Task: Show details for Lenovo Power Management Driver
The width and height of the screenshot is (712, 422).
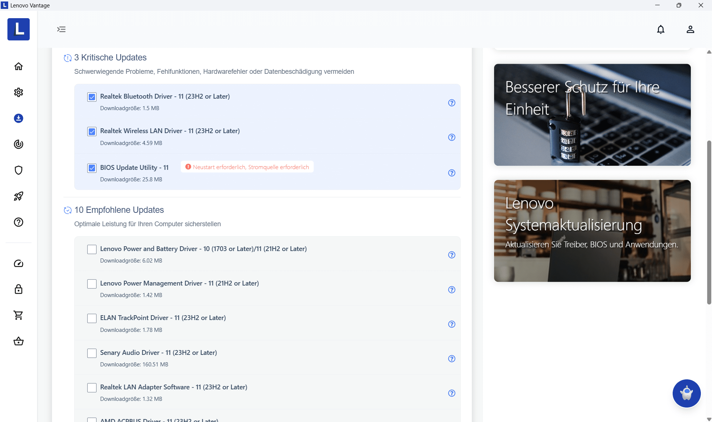Action: point(451,290)
